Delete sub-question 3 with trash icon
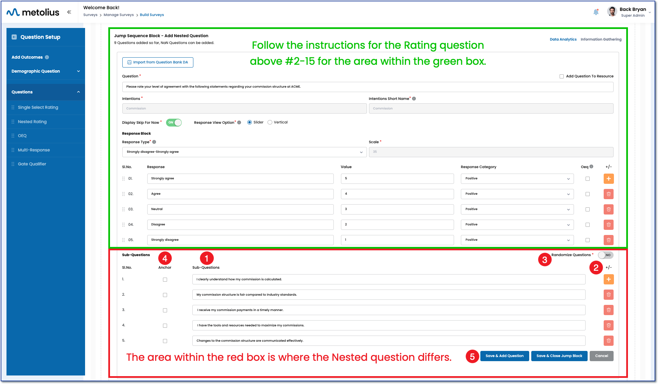658x384 pixels. [608, 310]
